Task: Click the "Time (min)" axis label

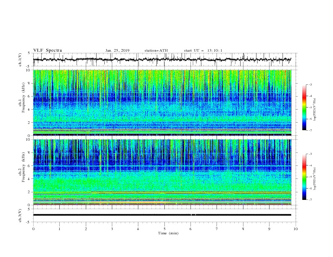Action: click(x=168, y=233)
